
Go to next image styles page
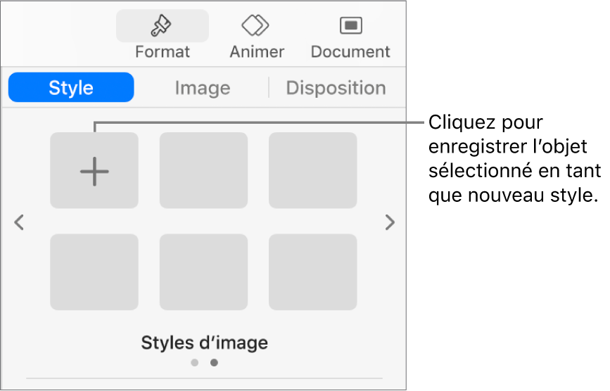pos(390,224)
